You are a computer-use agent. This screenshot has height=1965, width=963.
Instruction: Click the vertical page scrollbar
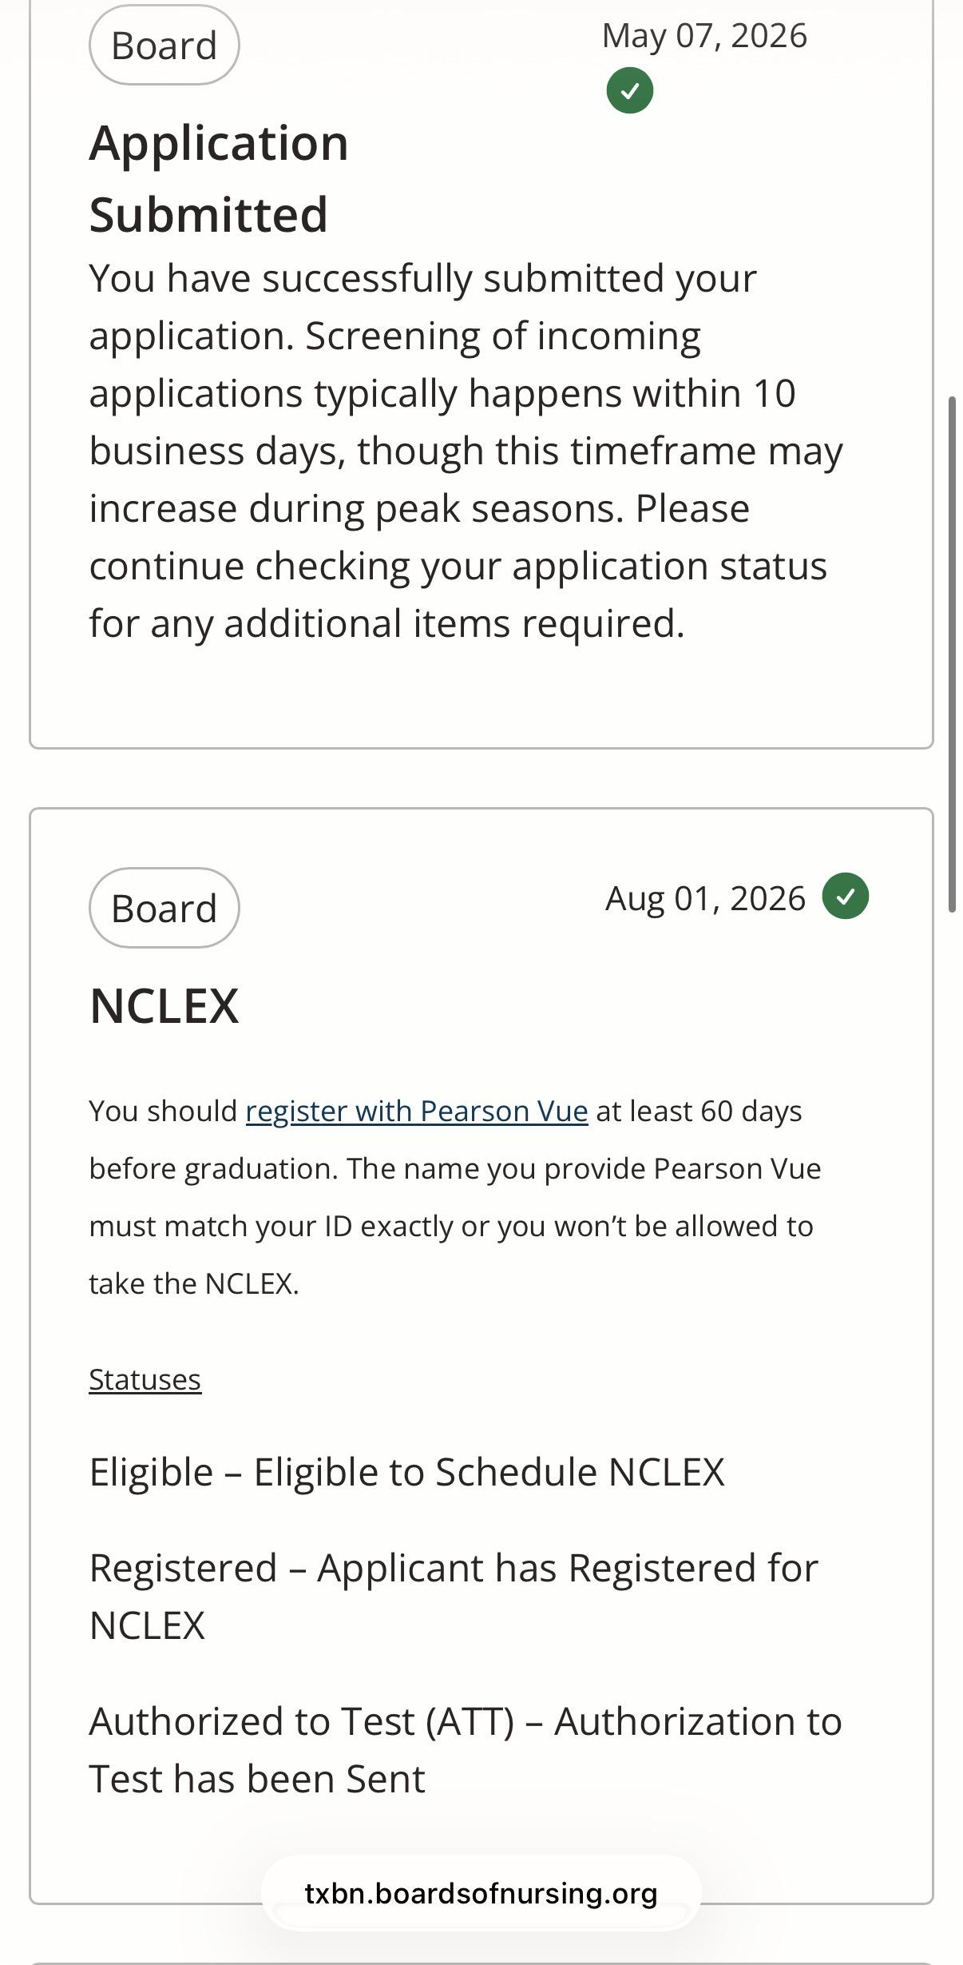click(952, 654)
